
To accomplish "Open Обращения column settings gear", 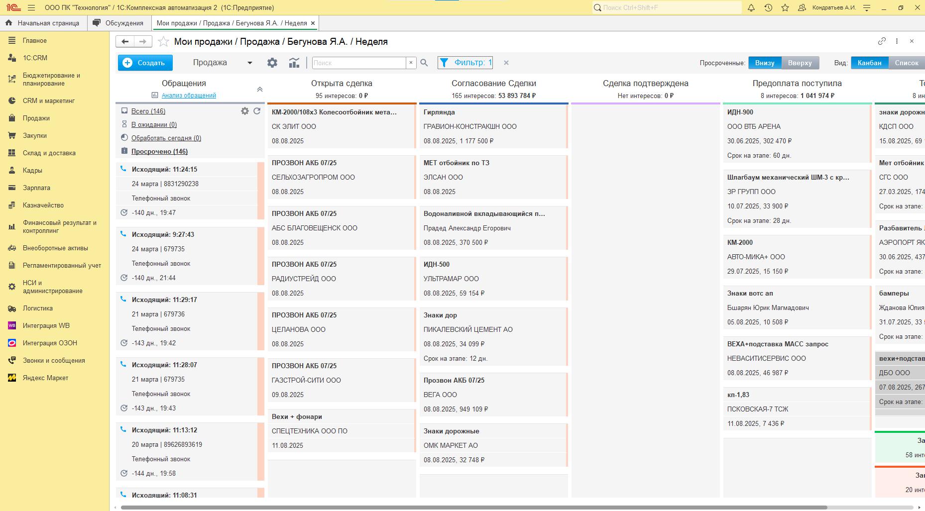I will pyautogui.click(x=244, y=111).
